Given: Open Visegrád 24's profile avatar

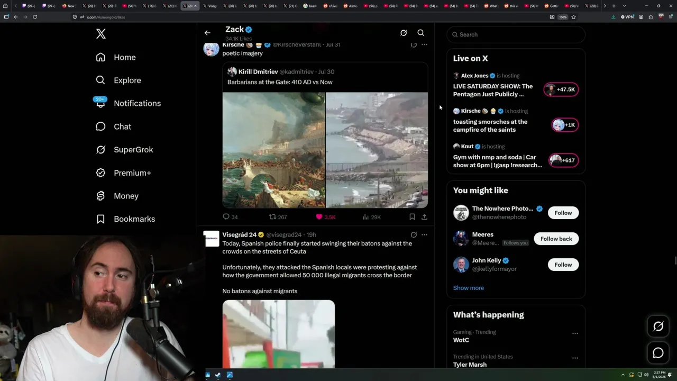Looking at the screenshot, I should pyautogui.click(x=212, y=239).
